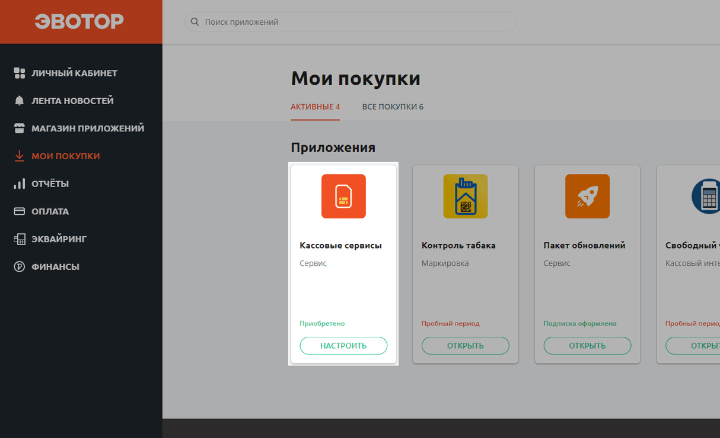The image size is (720, 438).
Task: Click the calculator app icon
Action: 706,197
